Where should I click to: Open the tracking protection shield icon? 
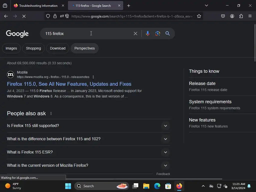[48, 16]
